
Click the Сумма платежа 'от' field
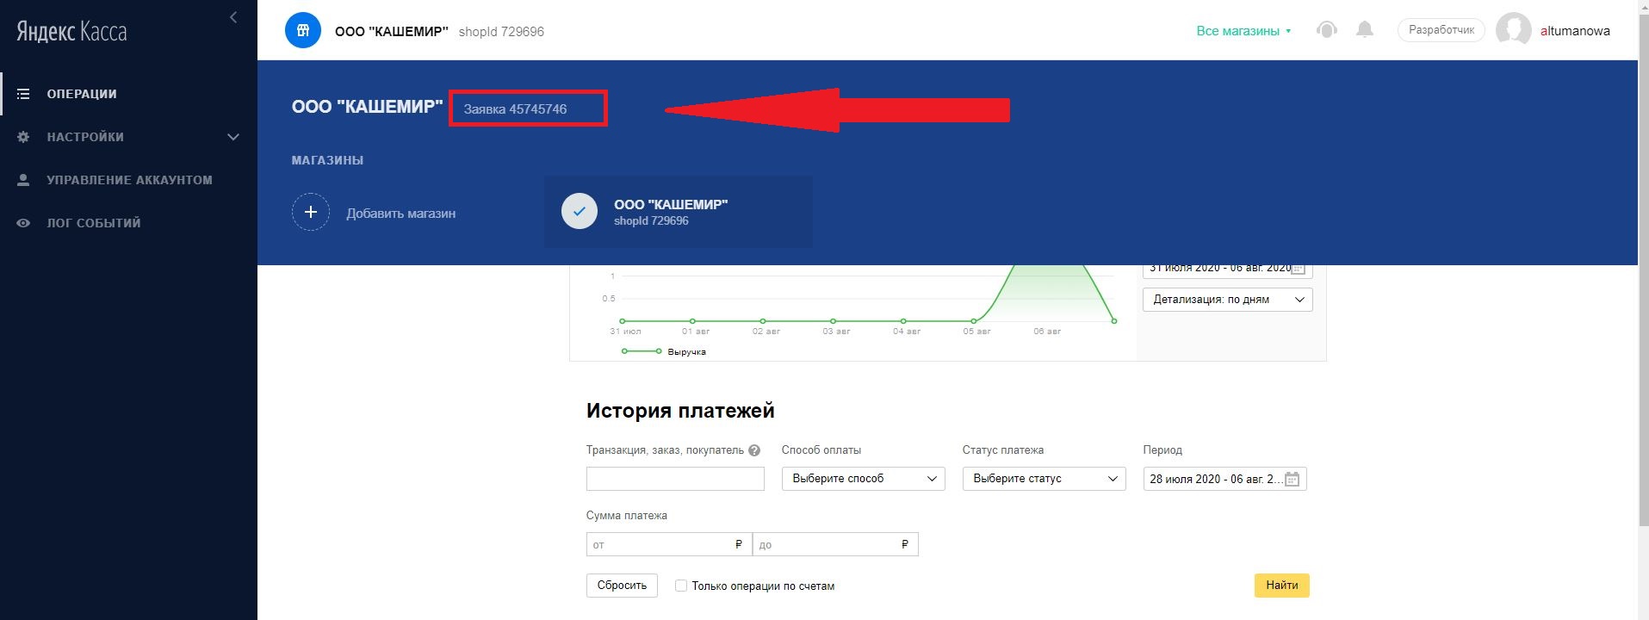[669, 544]
